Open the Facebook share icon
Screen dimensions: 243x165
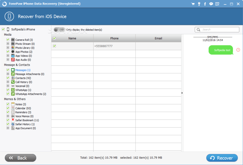[205, 4]
